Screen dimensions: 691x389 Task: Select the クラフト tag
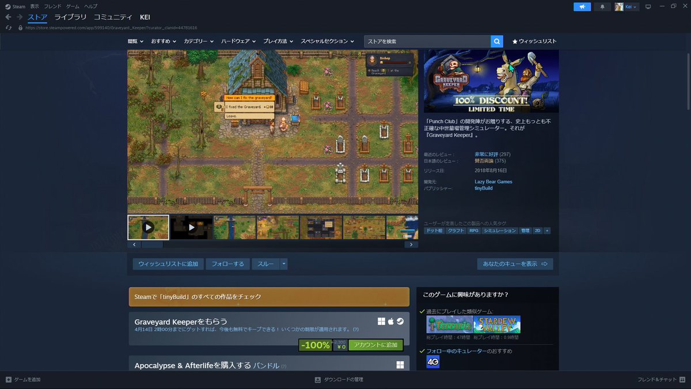[455, 231]
